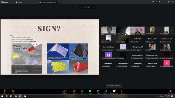
Task: Open Breakout rooms
Action: 114,92
